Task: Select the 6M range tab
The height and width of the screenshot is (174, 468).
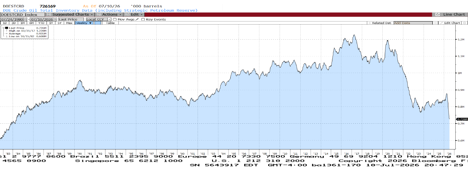Action: [31, 23]
